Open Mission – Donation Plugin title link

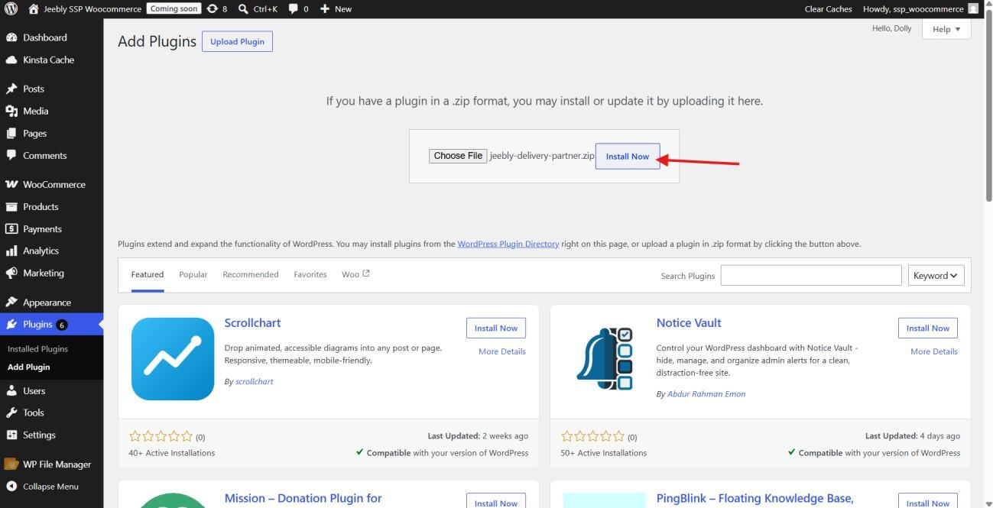point(303,498)
